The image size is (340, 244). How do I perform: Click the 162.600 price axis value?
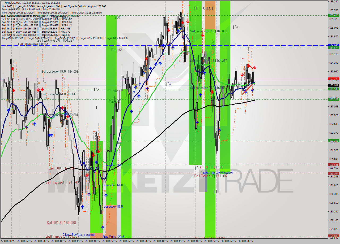pyautogui.click(x=334, y=124)
